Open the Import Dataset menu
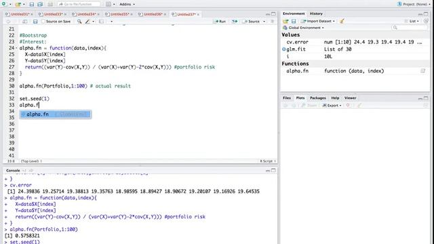This screenshot has height=244, width=434. (x=318, y=21)
